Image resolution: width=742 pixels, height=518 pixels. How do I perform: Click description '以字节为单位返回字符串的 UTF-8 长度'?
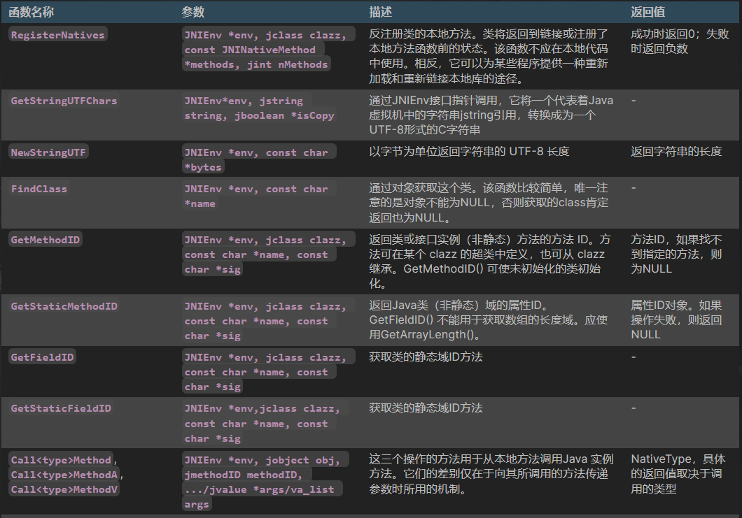[x=469, y=151]
